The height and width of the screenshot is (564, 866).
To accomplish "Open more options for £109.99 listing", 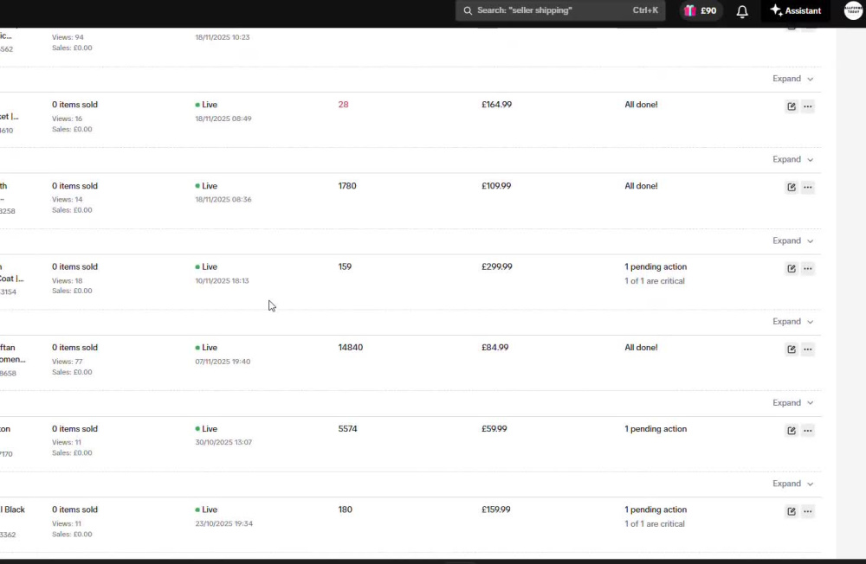I will pos(807,187).
